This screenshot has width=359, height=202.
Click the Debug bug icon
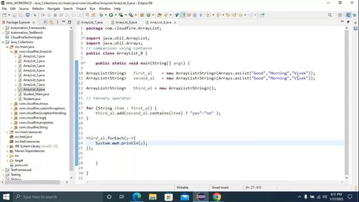[101, 15]
